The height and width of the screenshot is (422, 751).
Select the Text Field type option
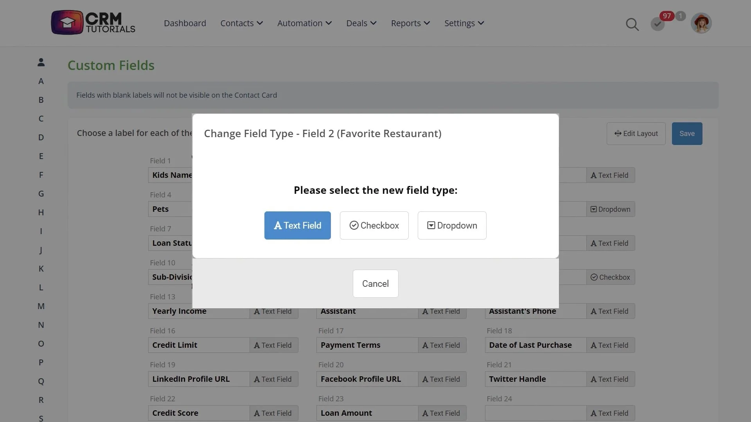click(297, 225)
